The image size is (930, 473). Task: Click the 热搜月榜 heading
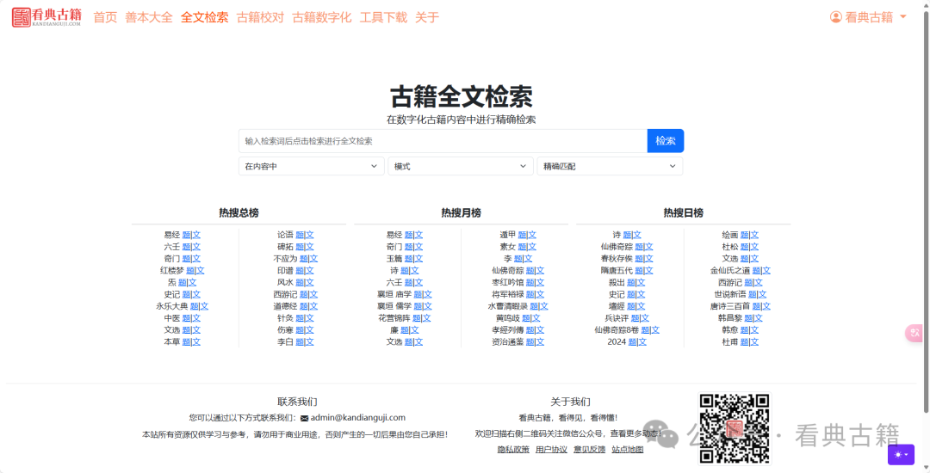(x=461, y=212)
